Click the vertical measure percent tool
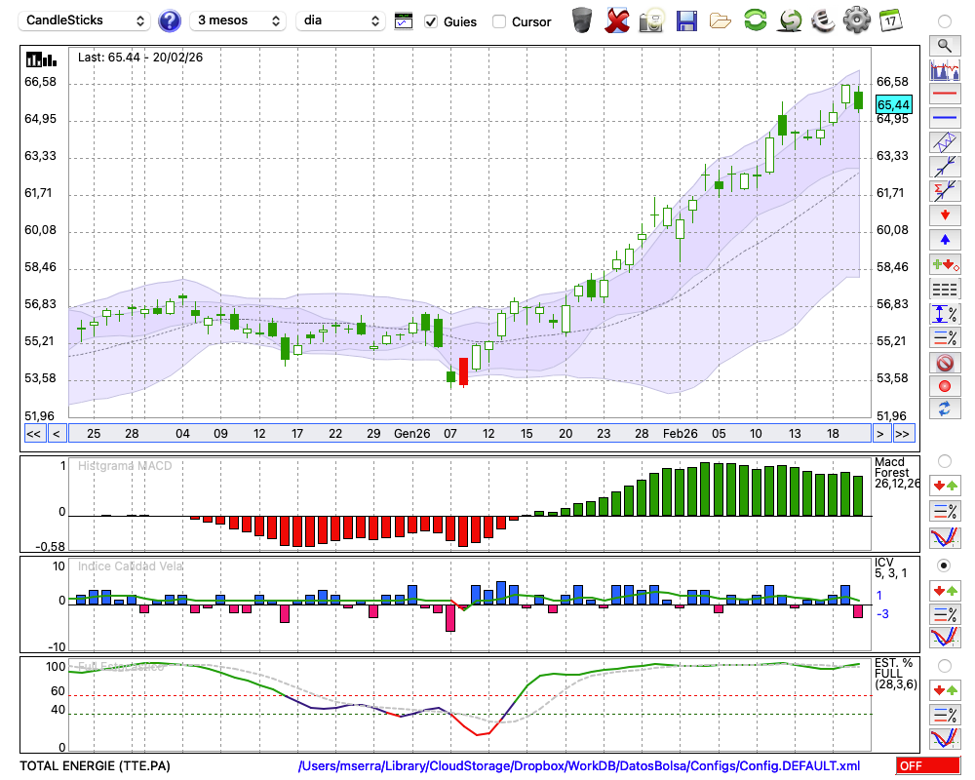Viewport: 975px width, 780px height. tap(945, 313)
